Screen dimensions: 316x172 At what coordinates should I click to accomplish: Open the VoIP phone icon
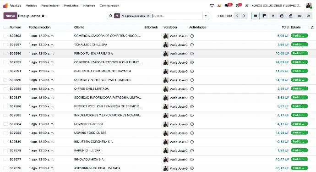pos(212,6)
